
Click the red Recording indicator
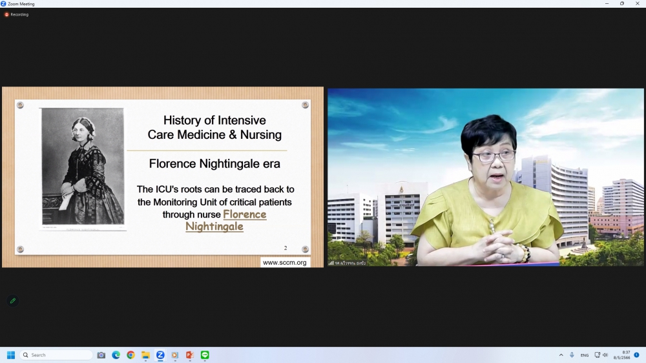[17, 14]
